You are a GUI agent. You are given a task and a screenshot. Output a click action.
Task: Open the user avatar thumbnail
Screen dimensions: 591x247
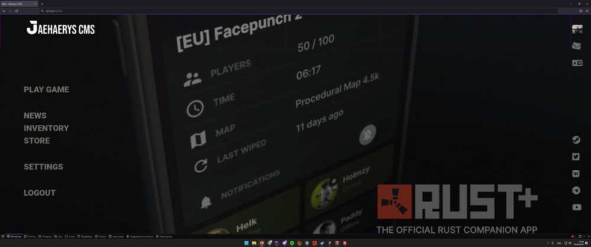coord(577,29)
